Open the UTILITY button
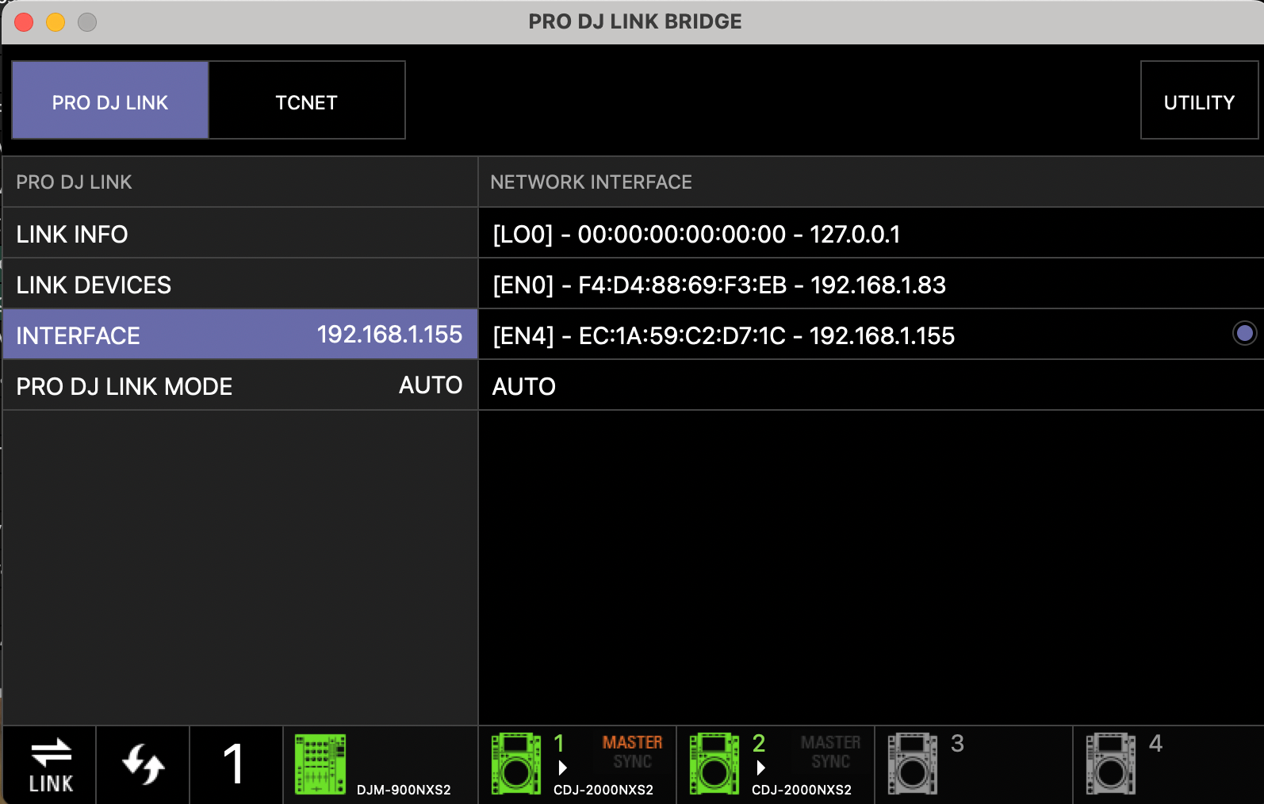Screen dimensions: 1264x804 pos(1198,101)
